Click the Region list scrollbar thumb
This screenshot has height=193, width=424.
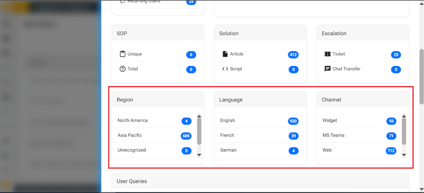199,131
